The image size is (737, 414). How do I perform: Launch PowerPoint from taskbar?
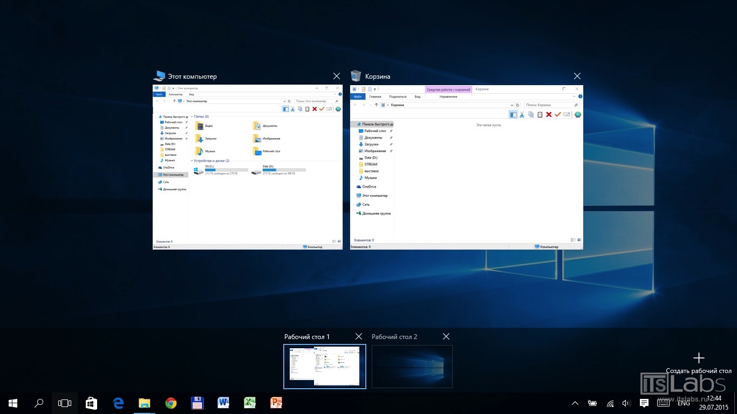276,403
